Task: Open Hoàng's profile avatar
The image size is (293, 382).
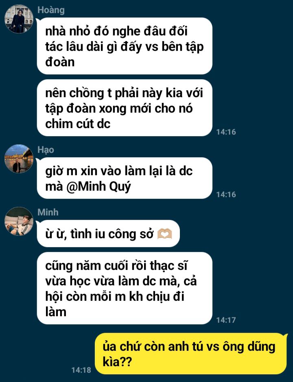Action: (x=19, y=19)
